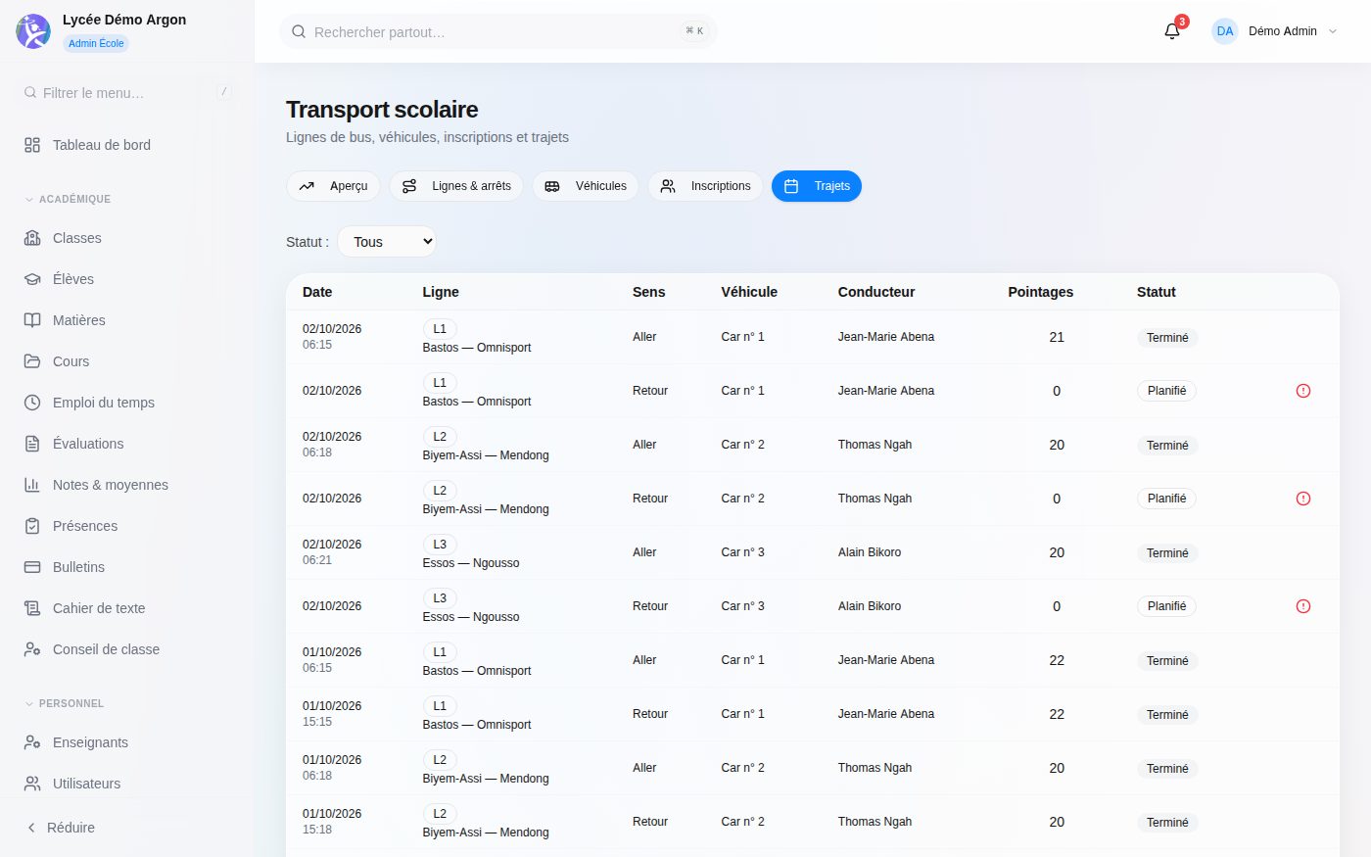Go to Cahier de texte
The width and height of the screenshot is (1371, 857).
click(127, 608)
